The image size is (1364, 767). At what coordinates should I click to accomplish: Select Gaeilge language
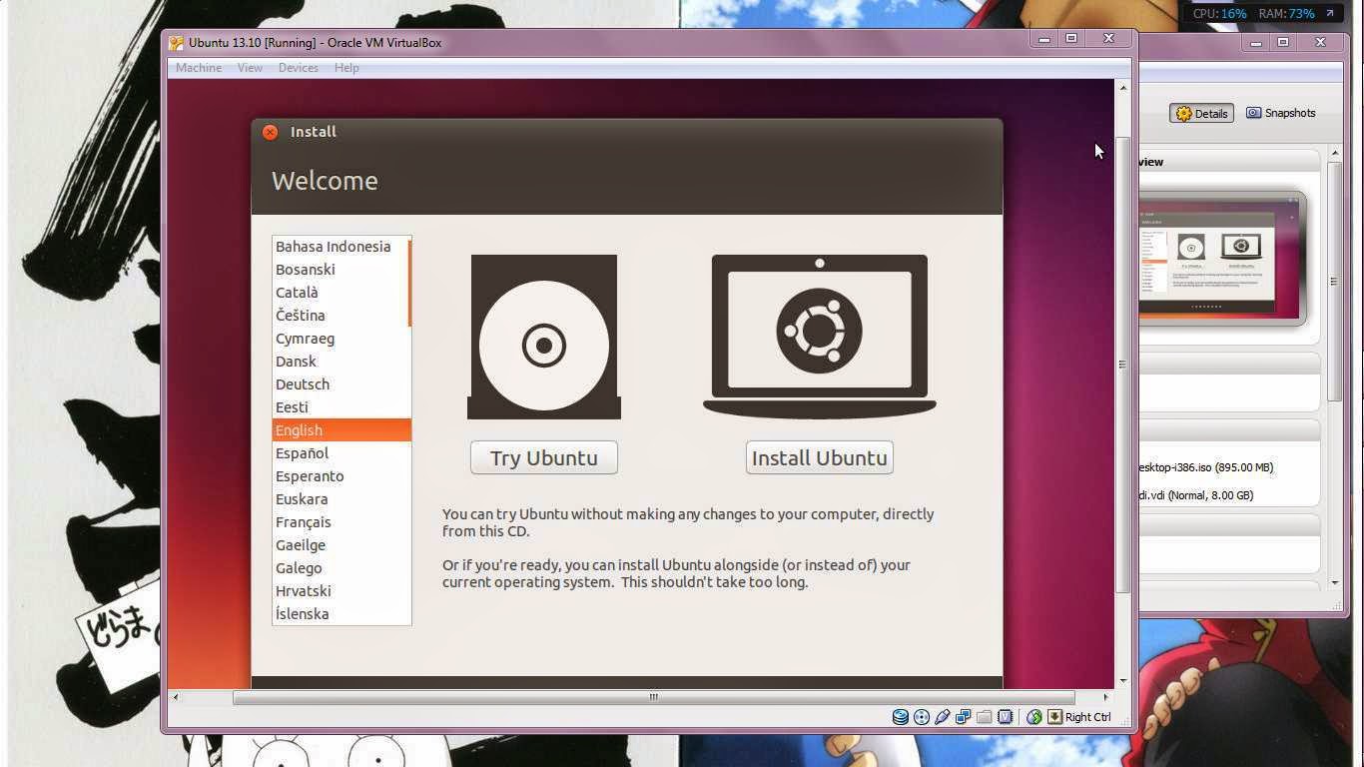(341, 545)
